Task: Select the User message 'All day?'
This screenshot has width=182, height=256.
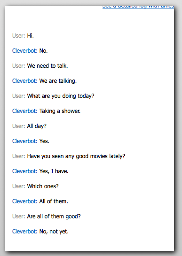Action: coord(37,126)
